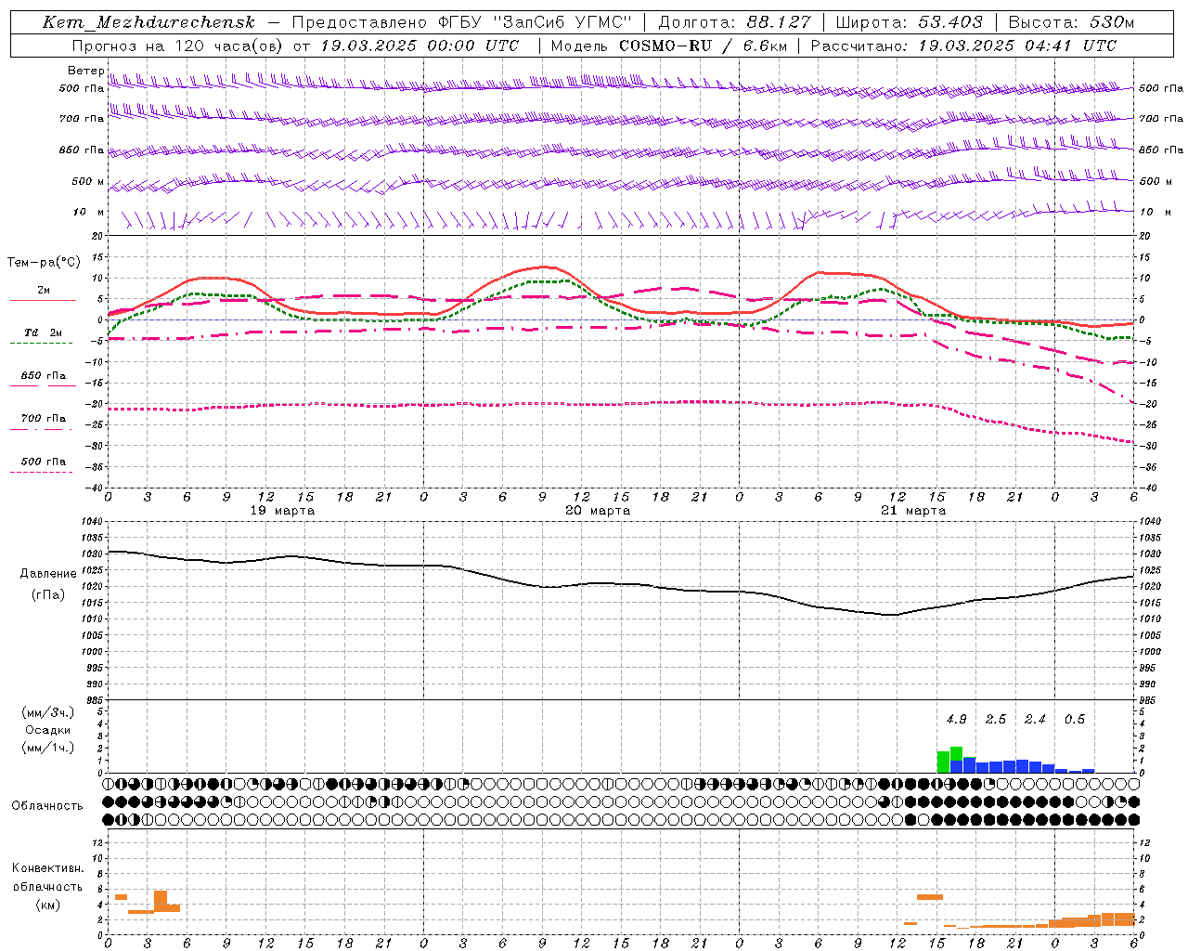Click the 3-hour precipitation total '2.4'
The image size is (1188, 951).
[1035, 720]
